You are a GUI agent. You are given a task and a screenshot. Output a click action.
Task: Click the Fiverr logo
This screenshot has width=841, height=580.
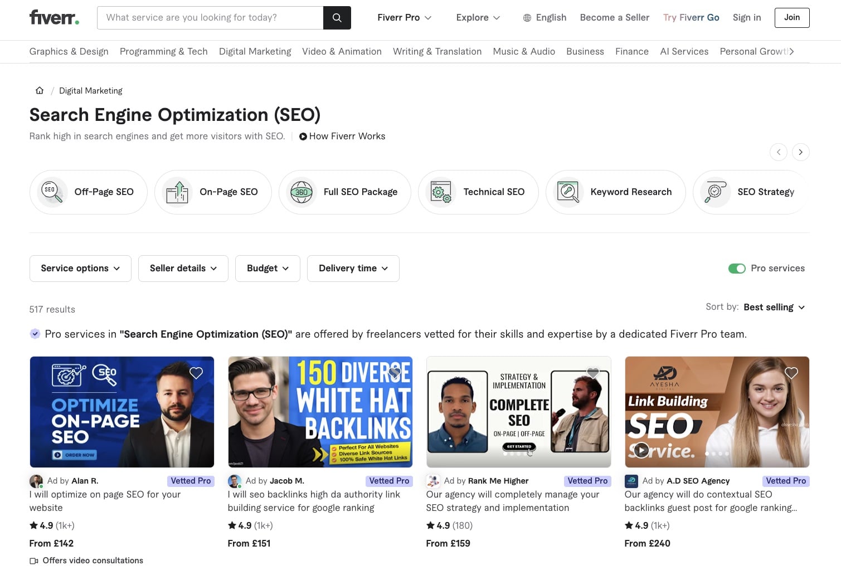(54, 17)
